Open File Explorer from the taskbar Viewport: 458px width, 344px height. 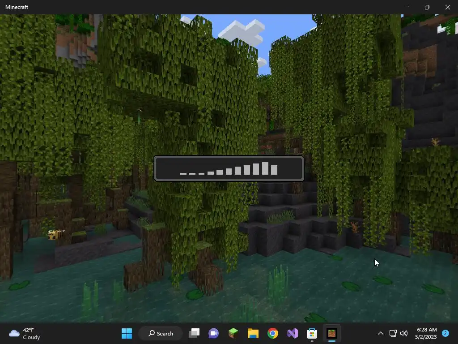(253, 333)
